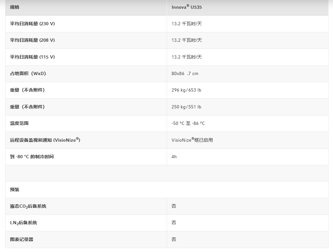Select the 重量 label beside 250 kg
The image size is (333, 252).
pyautogui.click(x=28, y=107)
